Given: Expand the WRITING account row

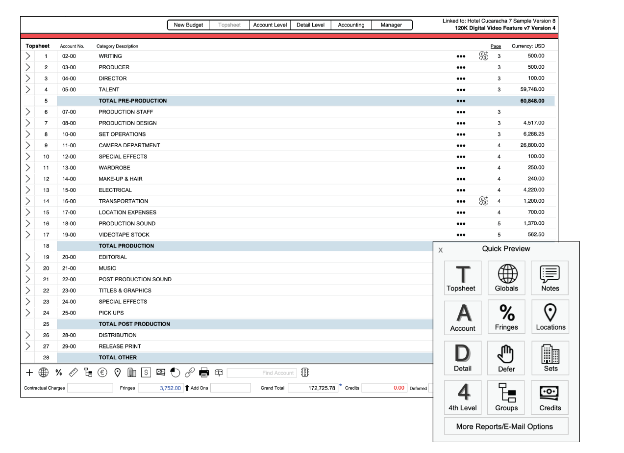Looking at the screenshot, I should pyautogui.click(x=28, y=56).
